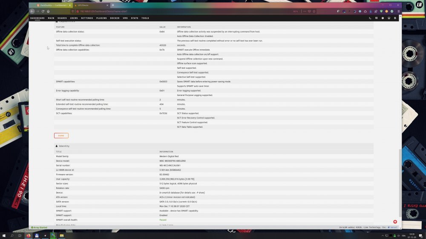Image resolution: width=426 pixels, height=239 pixels.
Task: Open the Firefox downloads arrow icon
Action: pos(371,11)
